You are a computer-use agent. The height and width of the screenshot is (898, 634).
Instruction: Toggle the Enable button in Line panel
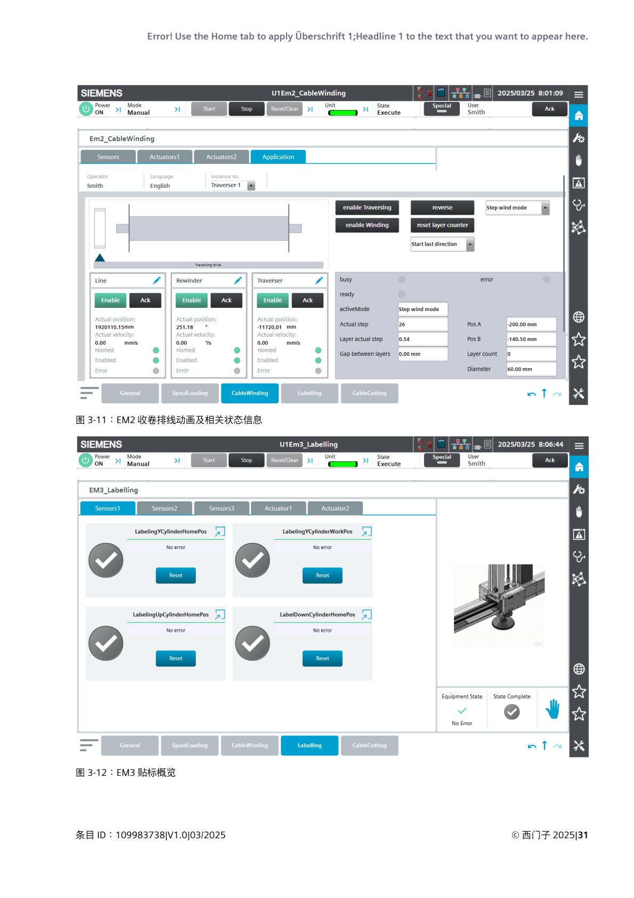tap(110, 300)
